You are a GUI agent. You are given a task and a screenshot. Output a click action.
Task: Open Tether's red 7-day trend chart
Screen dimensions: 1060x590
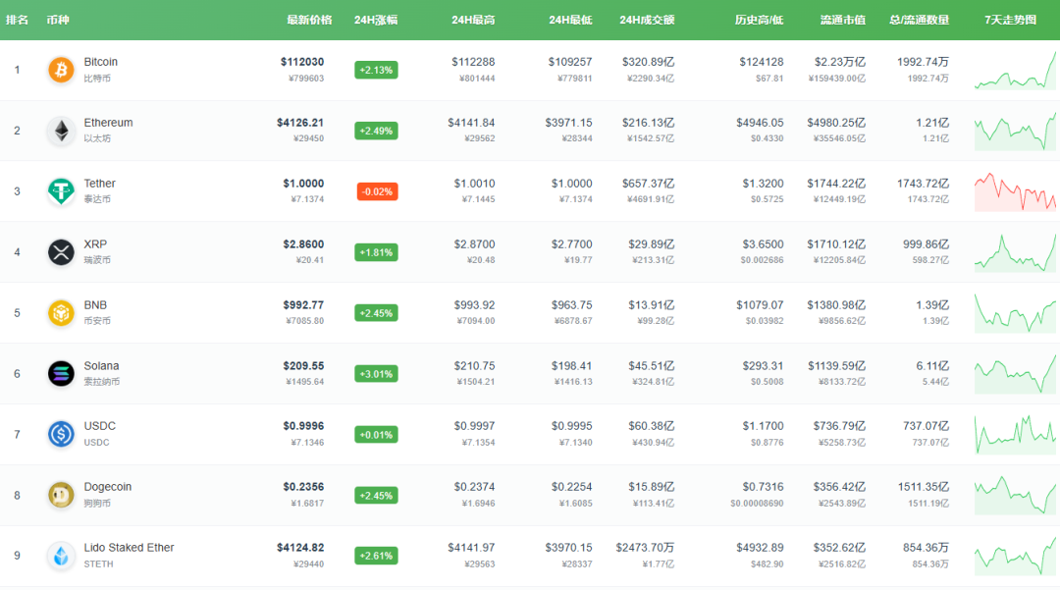click(x=1015, y=191)
